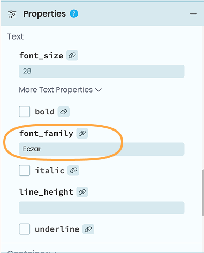Viewport: 204px width, 253px height.
Task: Click the Text section heading
Action: click(x=16, y=36)
